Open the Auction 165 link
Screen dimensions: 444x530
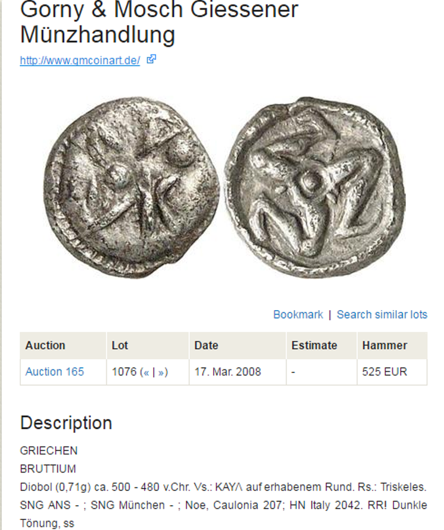click(x=55, y=372)
